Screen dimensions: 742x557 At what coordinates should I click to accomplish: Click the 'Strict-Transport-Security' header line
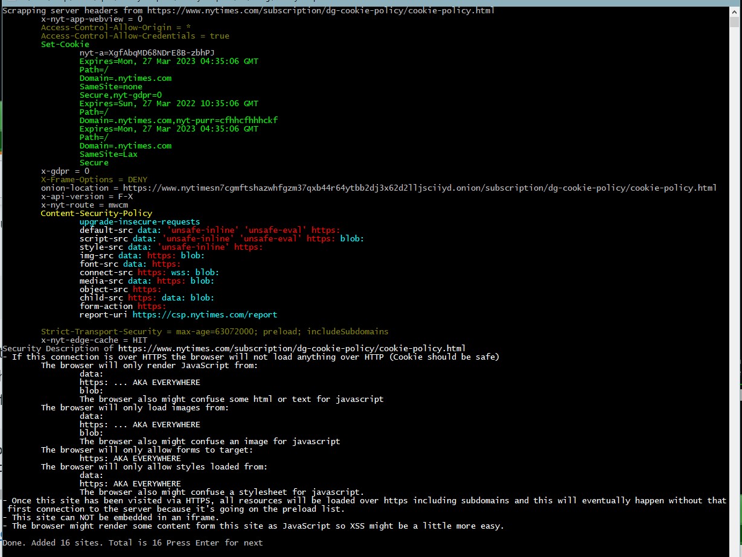pos(215,331)
